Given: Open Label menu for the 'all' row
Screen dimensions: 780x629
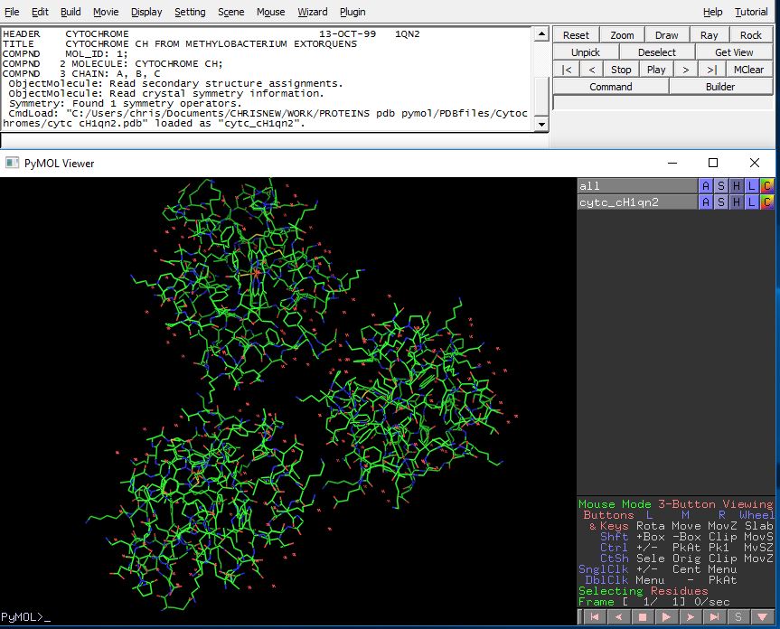Looking at the screenshot, I should [x=752, y=185].
